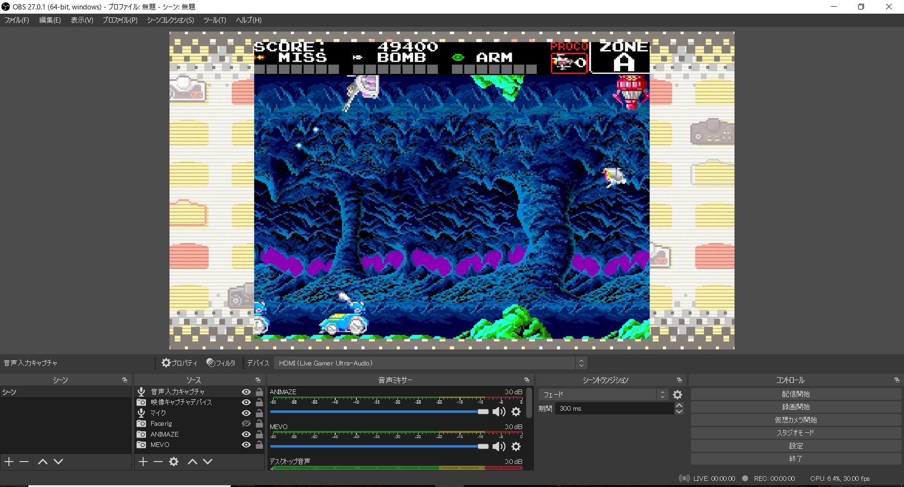
Task: Click the CPU 6.4%, 30.00 fps status text
Action: 840,479
